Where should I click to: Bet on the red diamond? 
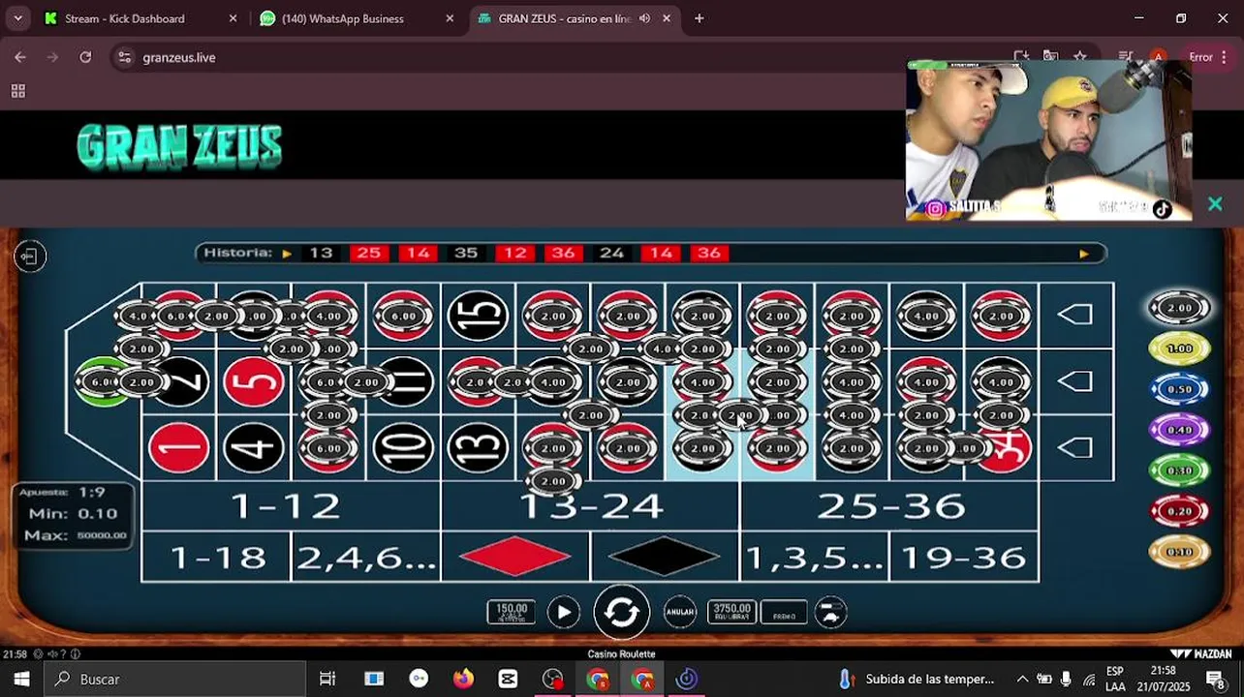coord(515,557)
